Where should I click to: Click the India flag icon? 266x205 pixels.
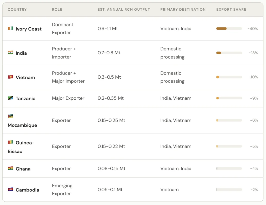click(10, 53)
